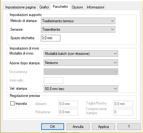Click the Vel. stampa label
Viewport: 143px width, 133px height.
click(19, 88)
